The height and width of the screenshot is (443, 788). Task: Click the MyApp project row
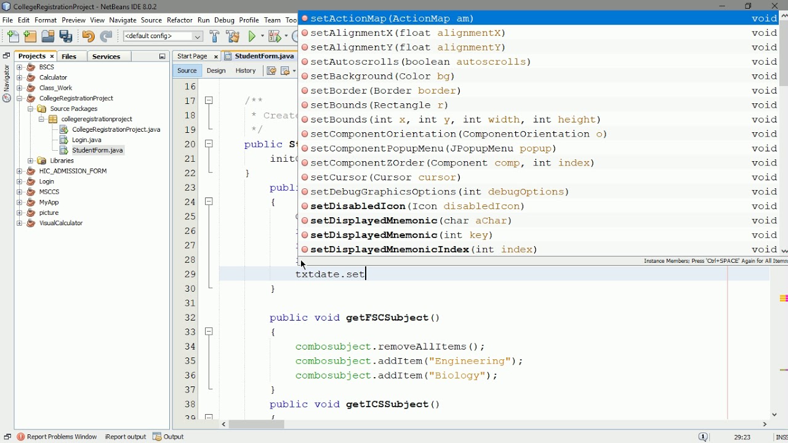[x=49, y=202]
